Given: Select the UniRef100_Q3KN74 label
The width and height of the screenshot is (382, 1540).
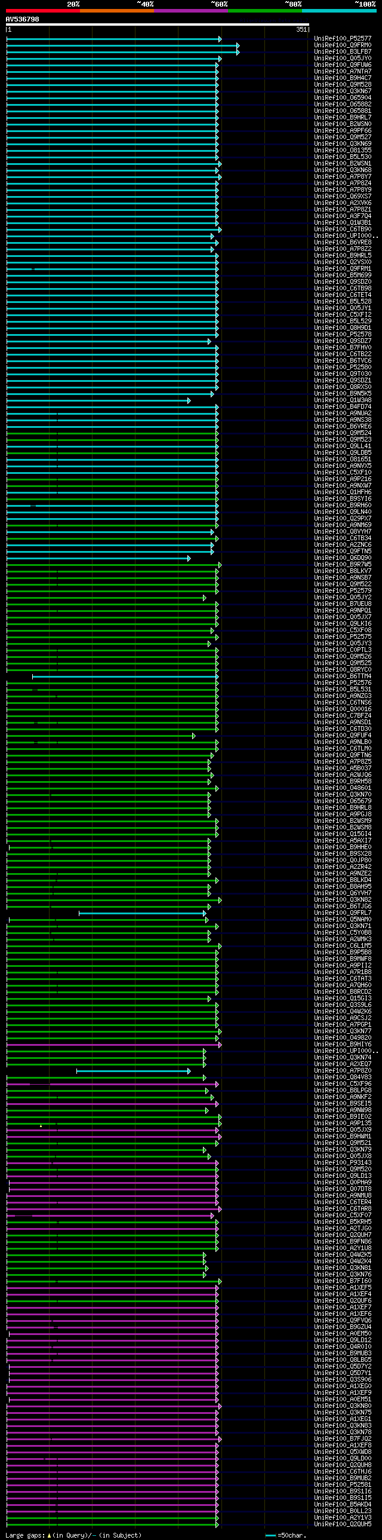Looking at the screenshot, I should coord(343,1058).
